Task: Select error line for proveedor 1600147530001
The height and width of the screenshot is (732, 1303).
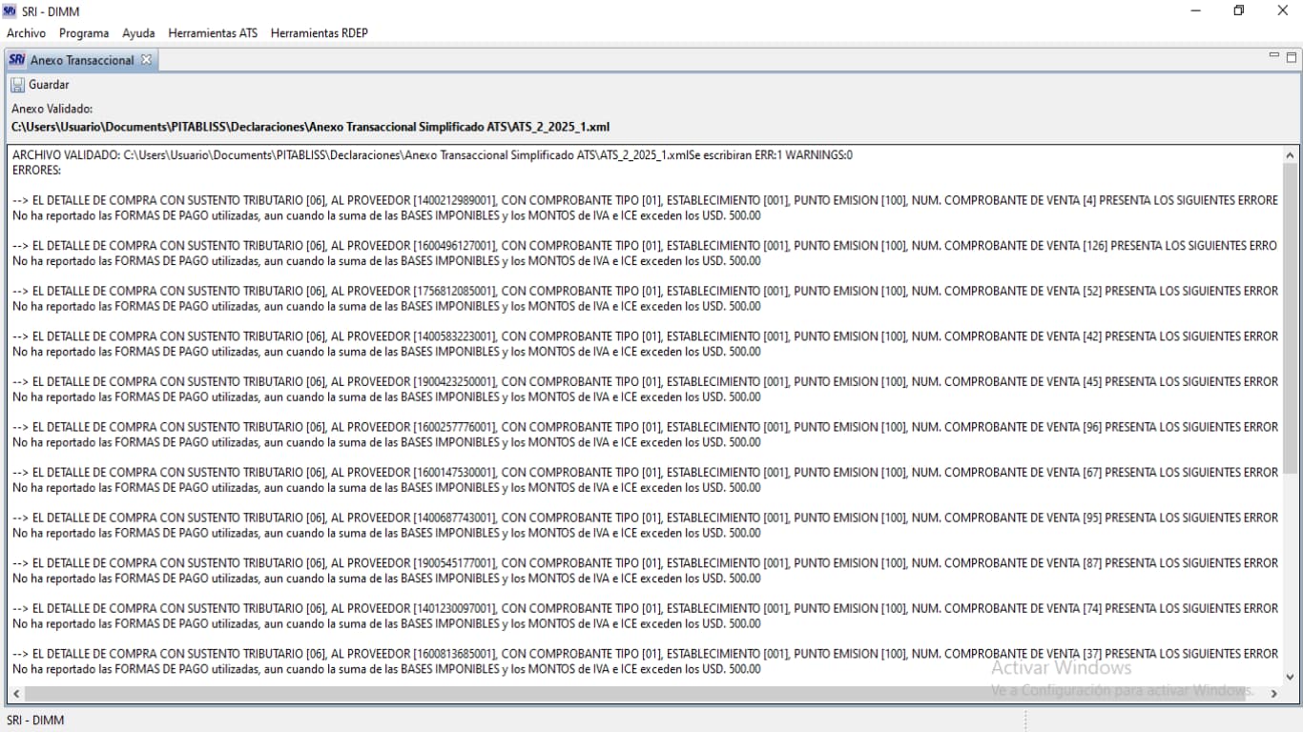Action: pos(645,472)
